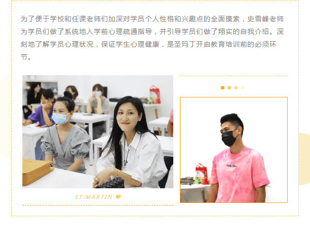The width and height of the screenshot is (310, 238).
Task: Click the darkest orange square dot
Action: click(223, 88)
